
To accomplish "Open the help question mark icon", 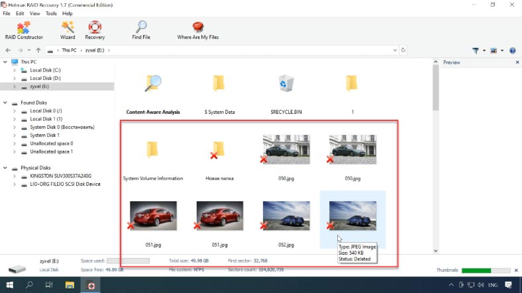I will click(x=512, y=50).
